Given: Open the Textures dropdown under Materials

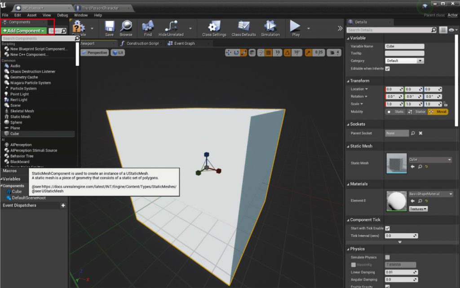Looking at the screenshot, I should (x=418, y=209).
